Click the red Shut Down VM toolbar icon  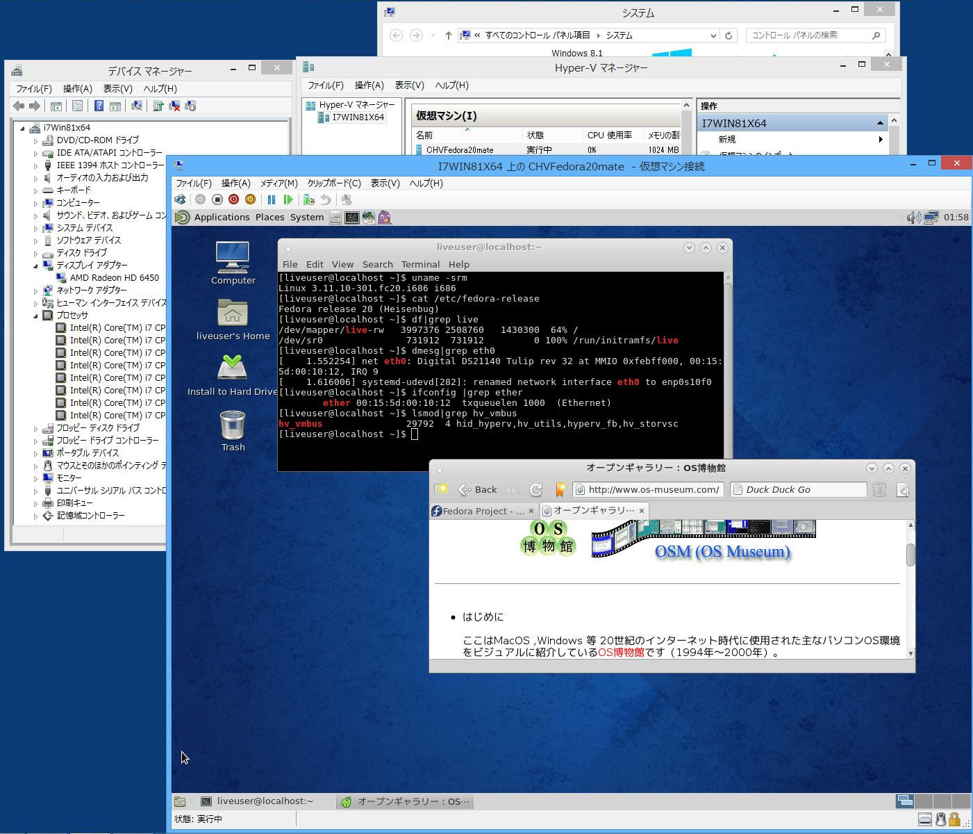click(233, 199)
